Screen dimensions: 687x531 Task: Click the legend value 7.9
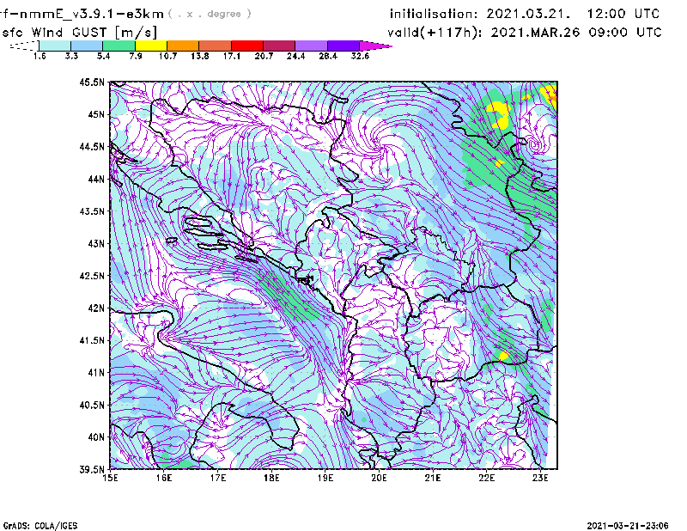point(136,56)
